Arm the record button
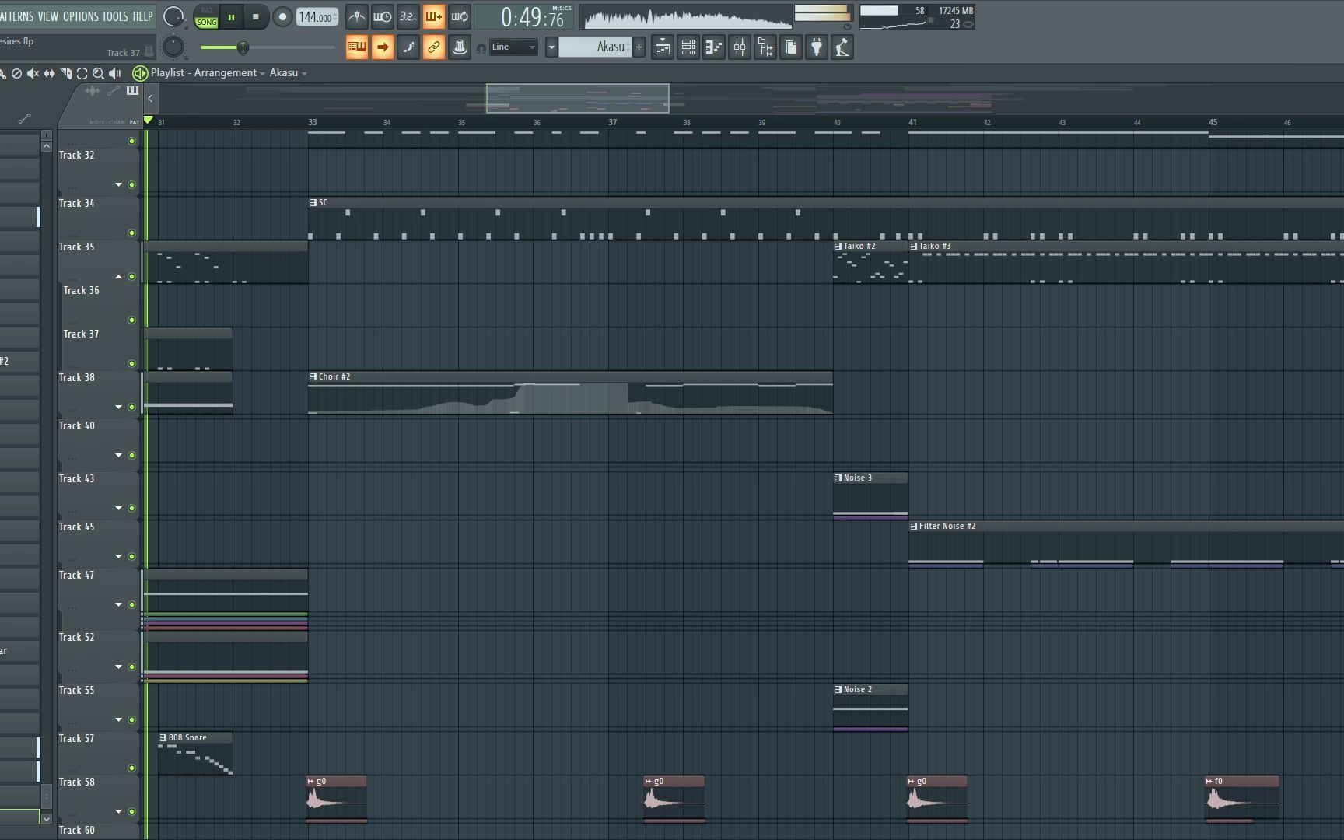This screenshot has width=1344, height=840. point(282,17)
